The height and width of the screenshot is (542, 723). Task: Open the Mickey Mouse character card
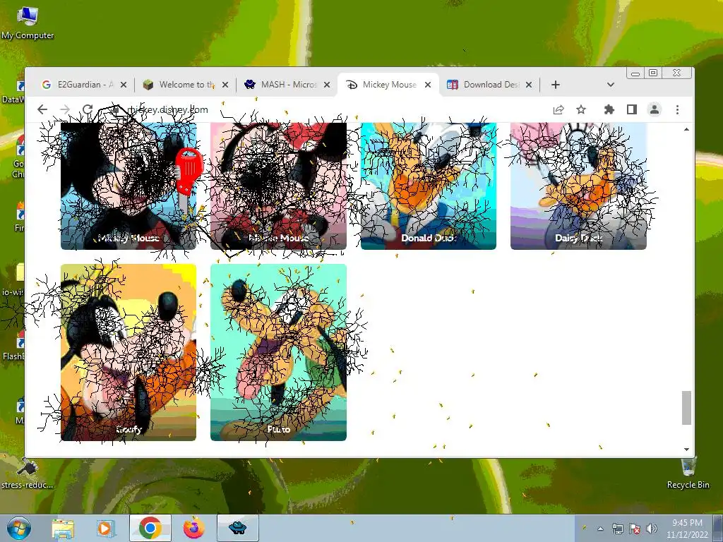[x=129, y=186]
